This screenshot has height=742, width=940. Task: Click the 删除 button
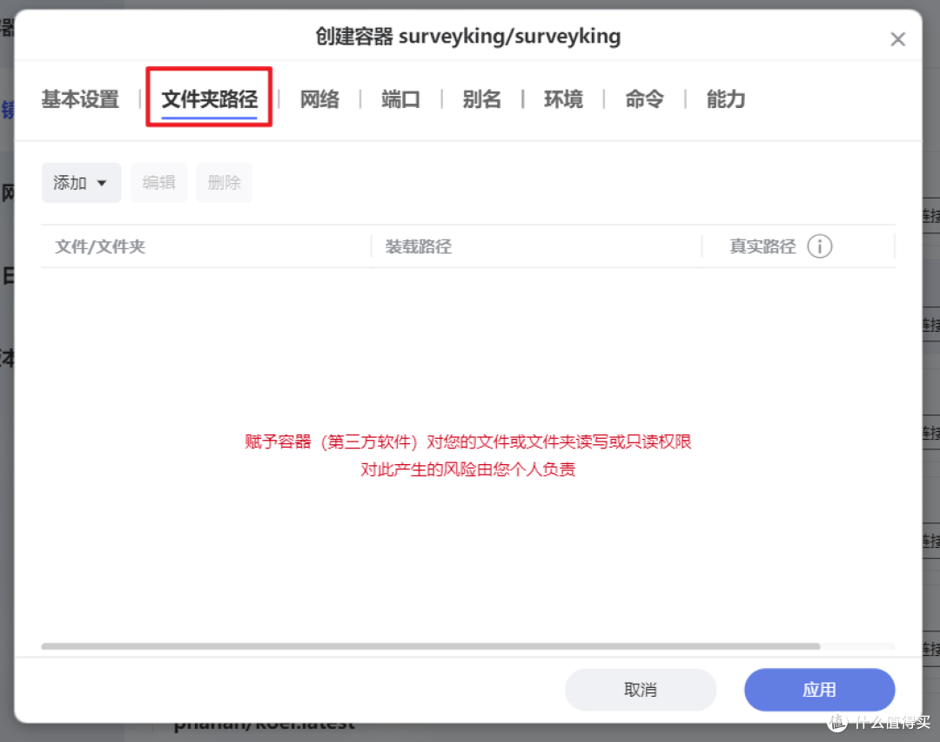[224, 182]
